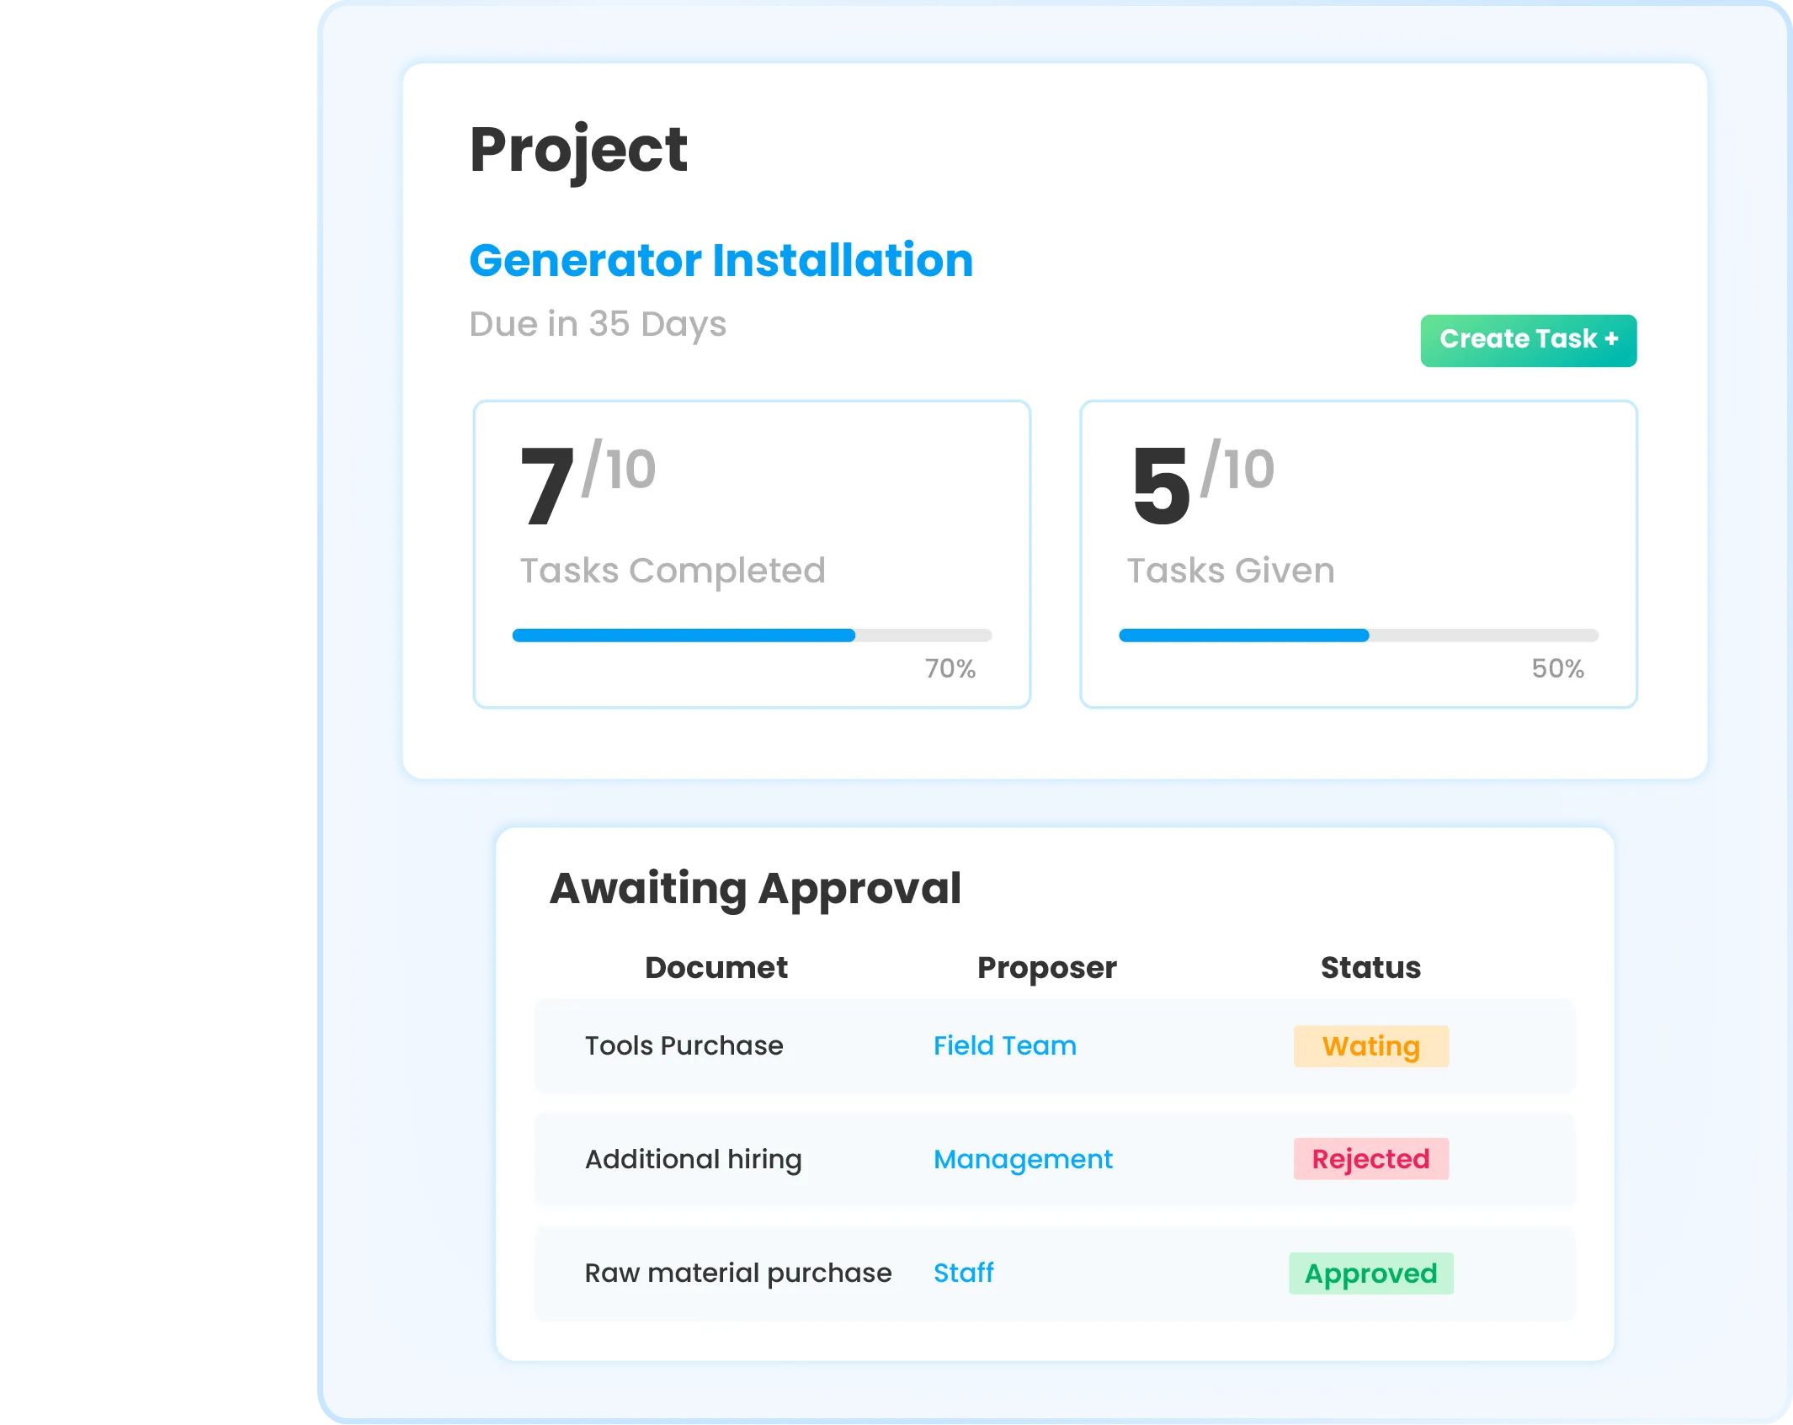
Task: Select the Raw material purchase row
Action: (738, 1273)
